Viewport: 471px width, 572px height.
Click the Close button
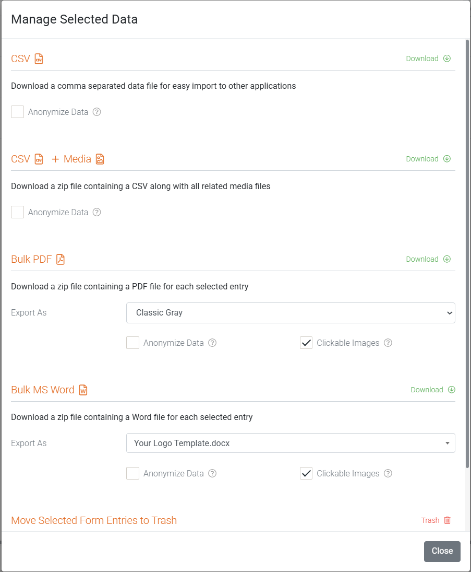click(x=442, y=551)
